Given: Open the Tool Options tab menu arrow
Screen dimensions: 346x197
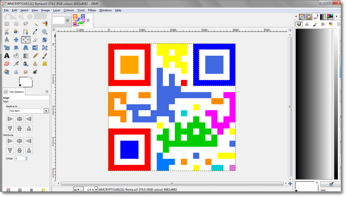Looking at the screenshot, I should [47, 92].
